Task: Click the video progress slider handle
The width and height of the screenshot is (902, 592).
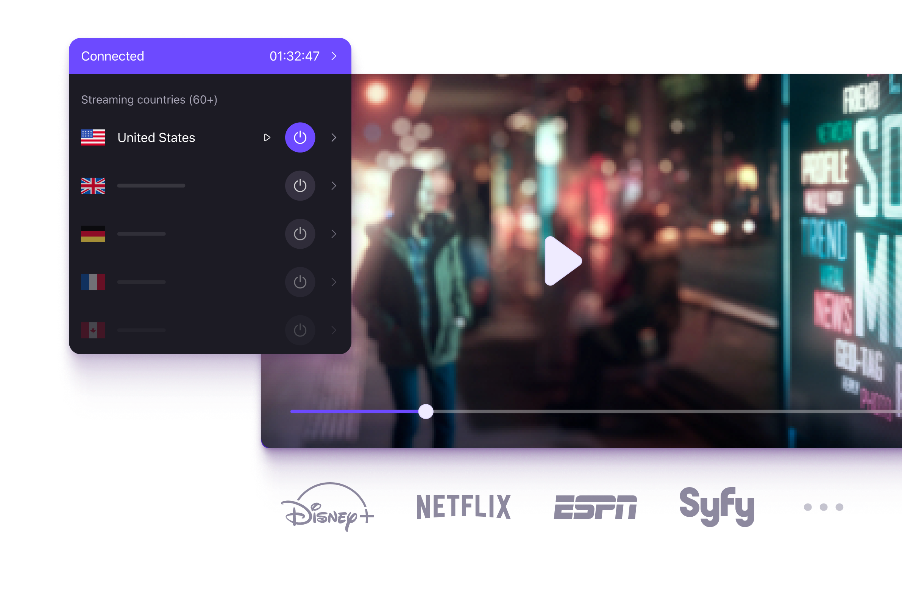Action: pos(426,411)
